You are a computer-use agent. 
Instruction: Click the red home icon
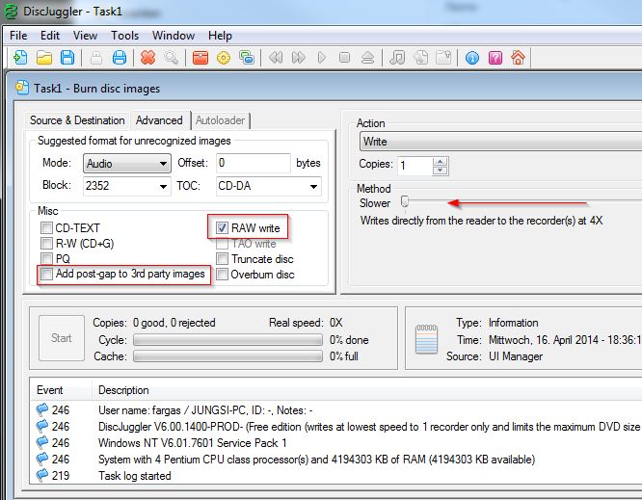coord(518,58)
